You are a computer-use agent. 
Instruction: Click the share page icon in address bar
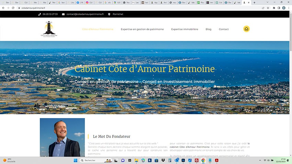pos(263,8)
